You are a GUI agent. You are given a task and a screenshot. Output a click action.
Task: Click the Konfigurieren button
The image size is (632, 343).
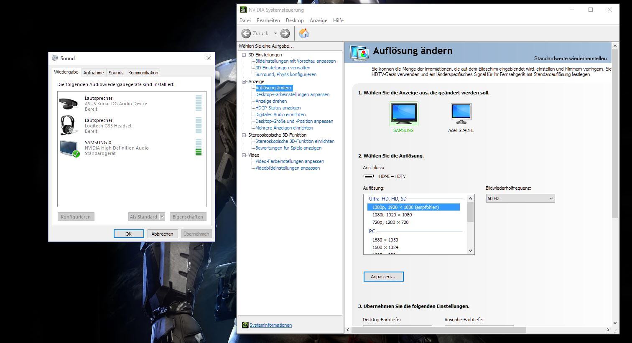76,217
